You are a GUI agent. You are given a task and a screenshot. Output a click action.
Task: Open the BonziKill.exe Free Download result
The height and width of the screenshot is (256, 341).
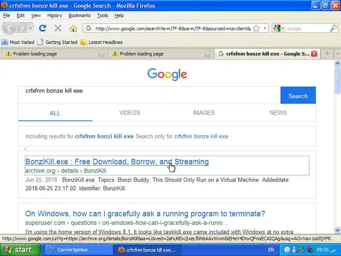pyautogui.click(x=117, y=162)
